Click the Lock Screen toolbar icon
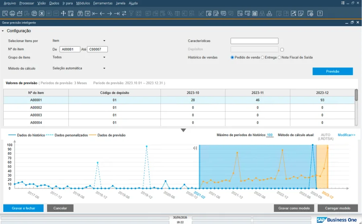The height and width of the screenshot is (224, 362). (71, 13)
